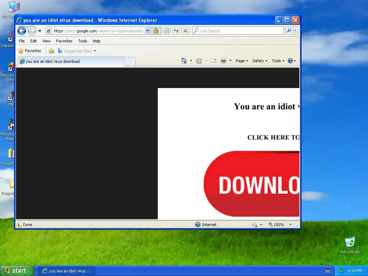This screenshot has width=368, height=276.
Task: Minimize the Internet Explorer window
Action: [279, 20]
